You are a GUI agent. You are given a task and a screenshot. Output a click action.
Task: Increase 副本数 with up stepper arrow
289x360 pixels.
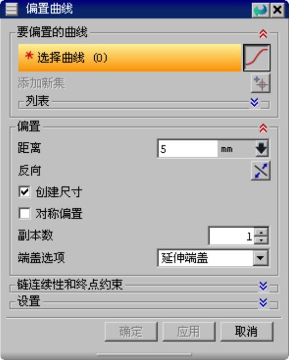tap(261, 232)
